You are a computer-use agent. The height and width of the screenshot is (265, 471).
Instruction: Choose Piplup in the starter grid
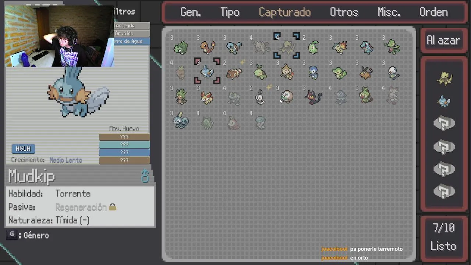(x=313, y=72)
